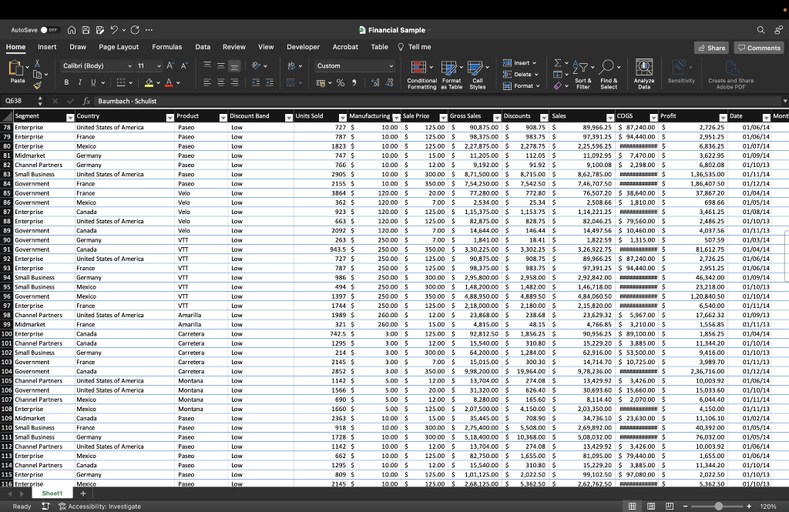This screenshot has width=789, height=512.
Task: Toggle Italic formatting
Action: (79, 82)
